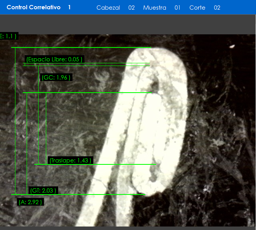
Task: Select the GC 1.96 measurement label
Action: coord(56,78)
